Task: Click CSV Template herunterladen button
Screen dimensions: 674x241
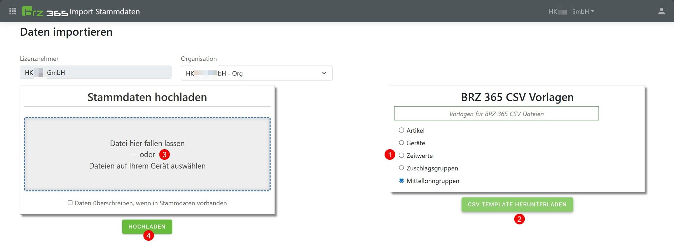Action: (x=517, y=205)
